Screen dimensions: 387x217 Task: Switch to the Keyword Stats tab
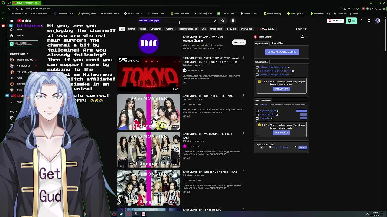[277, 43]
